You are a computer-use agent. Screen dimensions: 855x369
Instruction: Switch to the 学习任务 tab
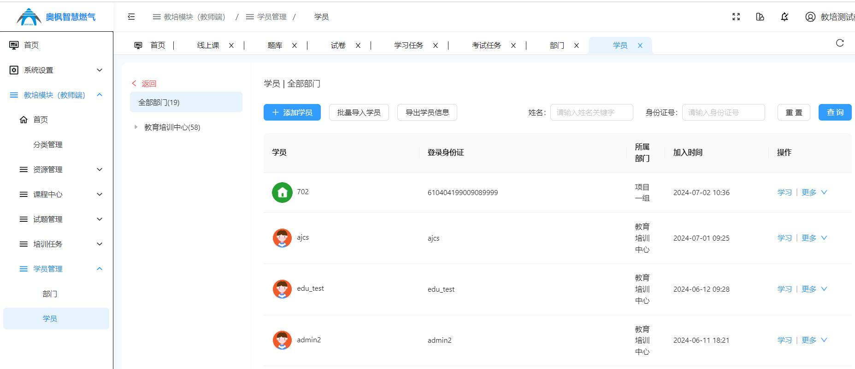click(x=408, y=46)
